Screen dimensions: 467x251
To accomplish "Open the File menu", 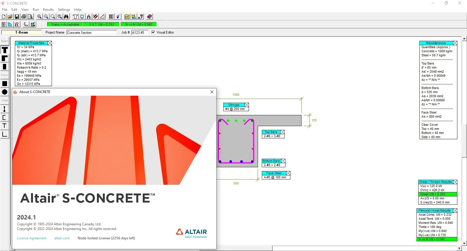I will [x=5, y=10].
